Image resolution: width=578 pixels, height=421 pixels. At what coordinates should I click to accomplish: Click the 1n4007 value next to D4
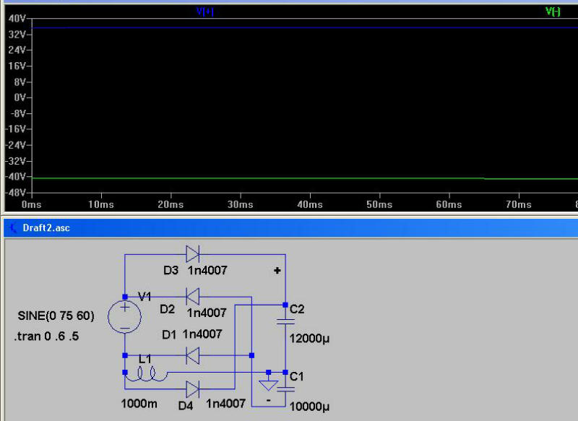click(225, 404)
